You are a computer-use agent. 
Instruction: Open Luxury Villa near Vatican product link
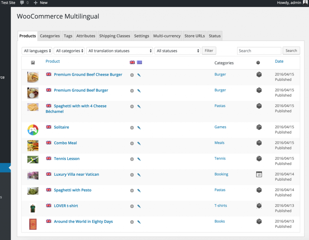coord(76,175)
